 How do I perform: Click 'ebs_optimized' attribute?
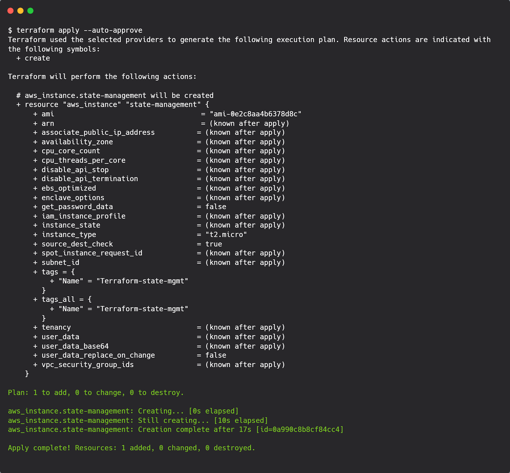(x=69, y=188)
